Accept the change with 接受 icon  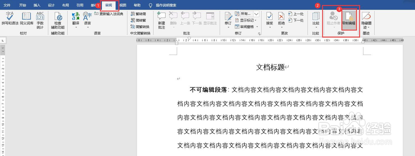[269, 17]
